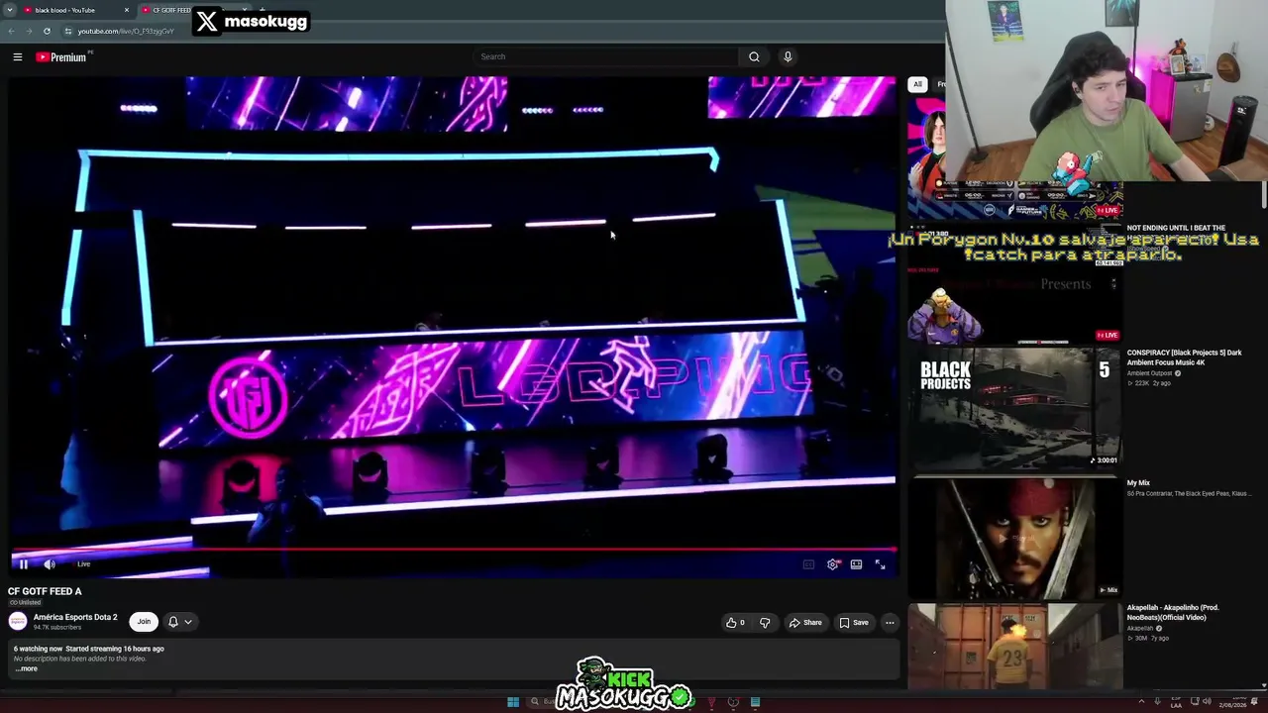The height and width of the screenshot is (713, 1268).
Task: Dislike the CF GOTF FEED A video
Action: pos(765,623)
